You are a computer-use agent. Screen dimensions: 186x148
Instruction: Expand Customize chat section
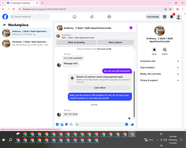click(160, 61)
